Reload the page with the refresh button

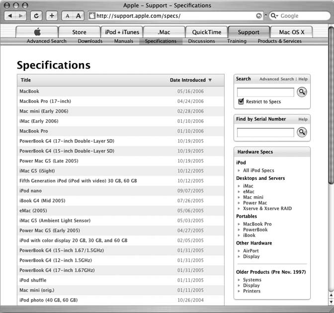[37, 16]
